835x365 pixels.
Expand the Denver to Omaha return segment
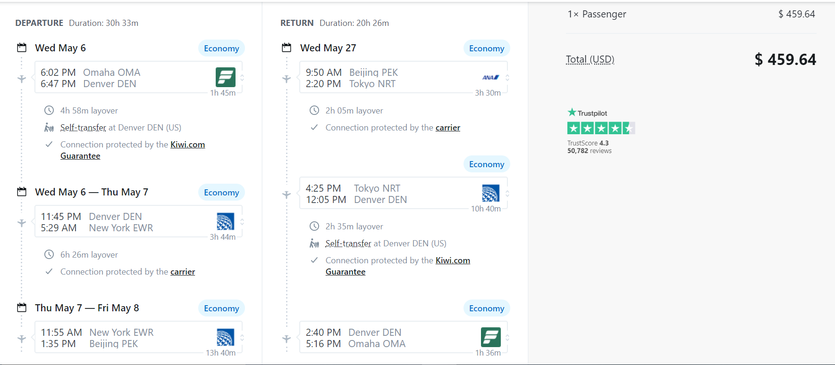click(x=507, y=338)
